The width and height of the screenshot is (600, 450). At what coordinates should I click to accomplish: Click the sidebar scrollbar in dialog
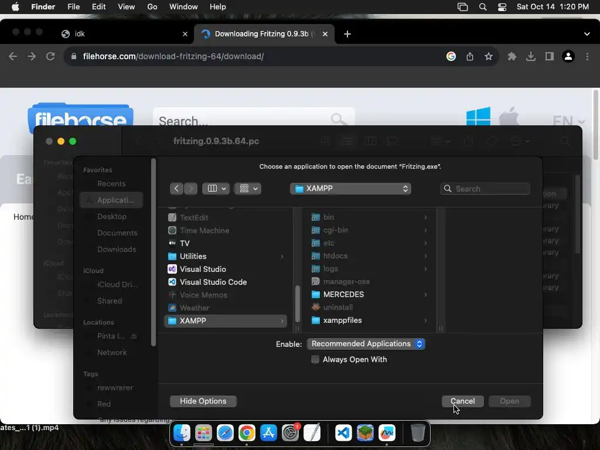154,253
